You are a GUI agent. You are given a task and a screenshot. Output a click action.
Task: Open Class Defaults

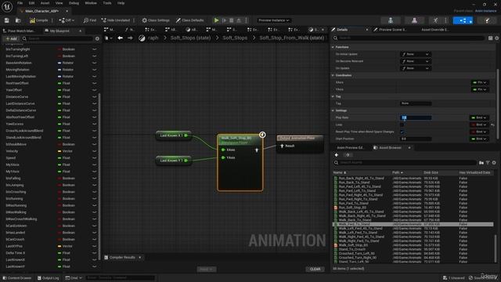189,20
